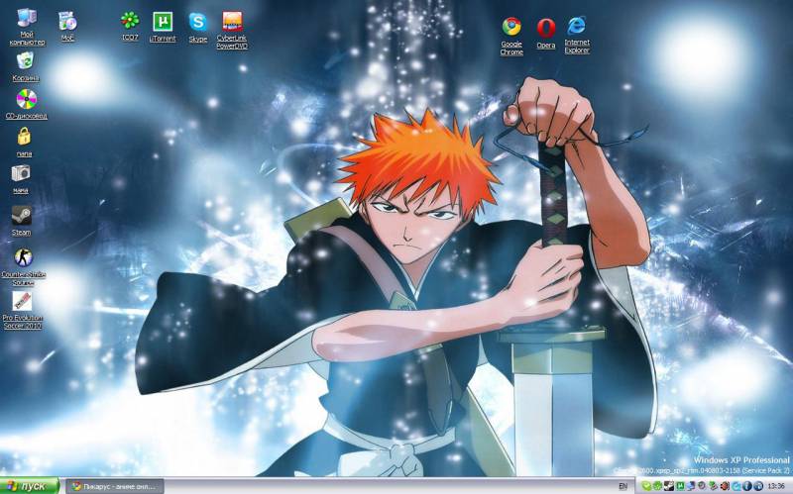Image resolution: width=793 pixels, height=494 pixels.
Task: Select the Counter-Strike Source shortcut
Action: [x=23, y=266]
